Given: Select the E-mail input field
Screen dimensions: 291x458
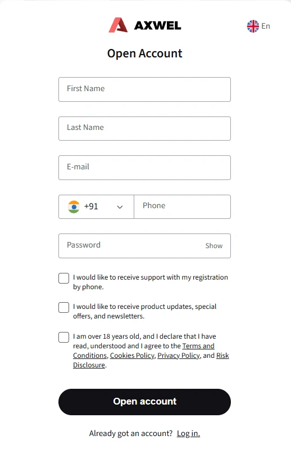Looking at the screenshot, I should [x=144, y=168].
